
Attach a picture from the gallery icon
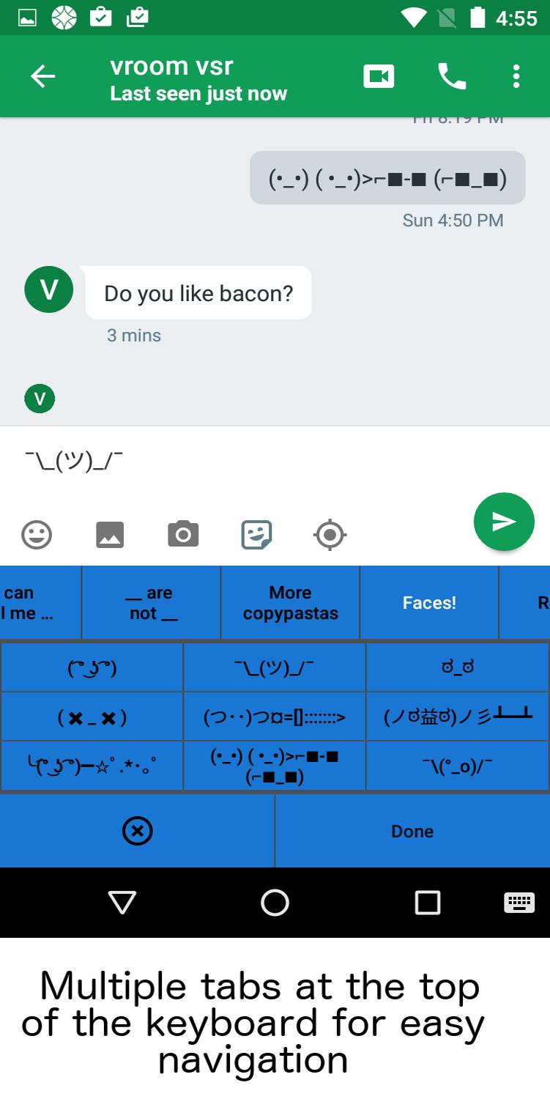click(x=110, y=535)
